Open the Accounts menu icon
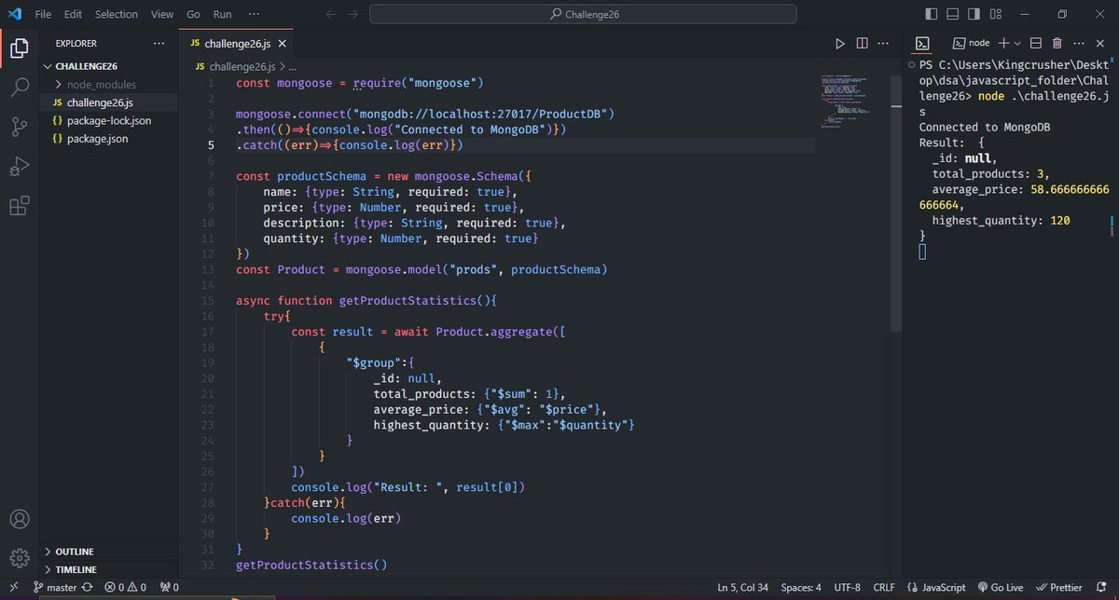Image resolution: width=1119 pixels, height=600 pixels. tap(19, 519)
